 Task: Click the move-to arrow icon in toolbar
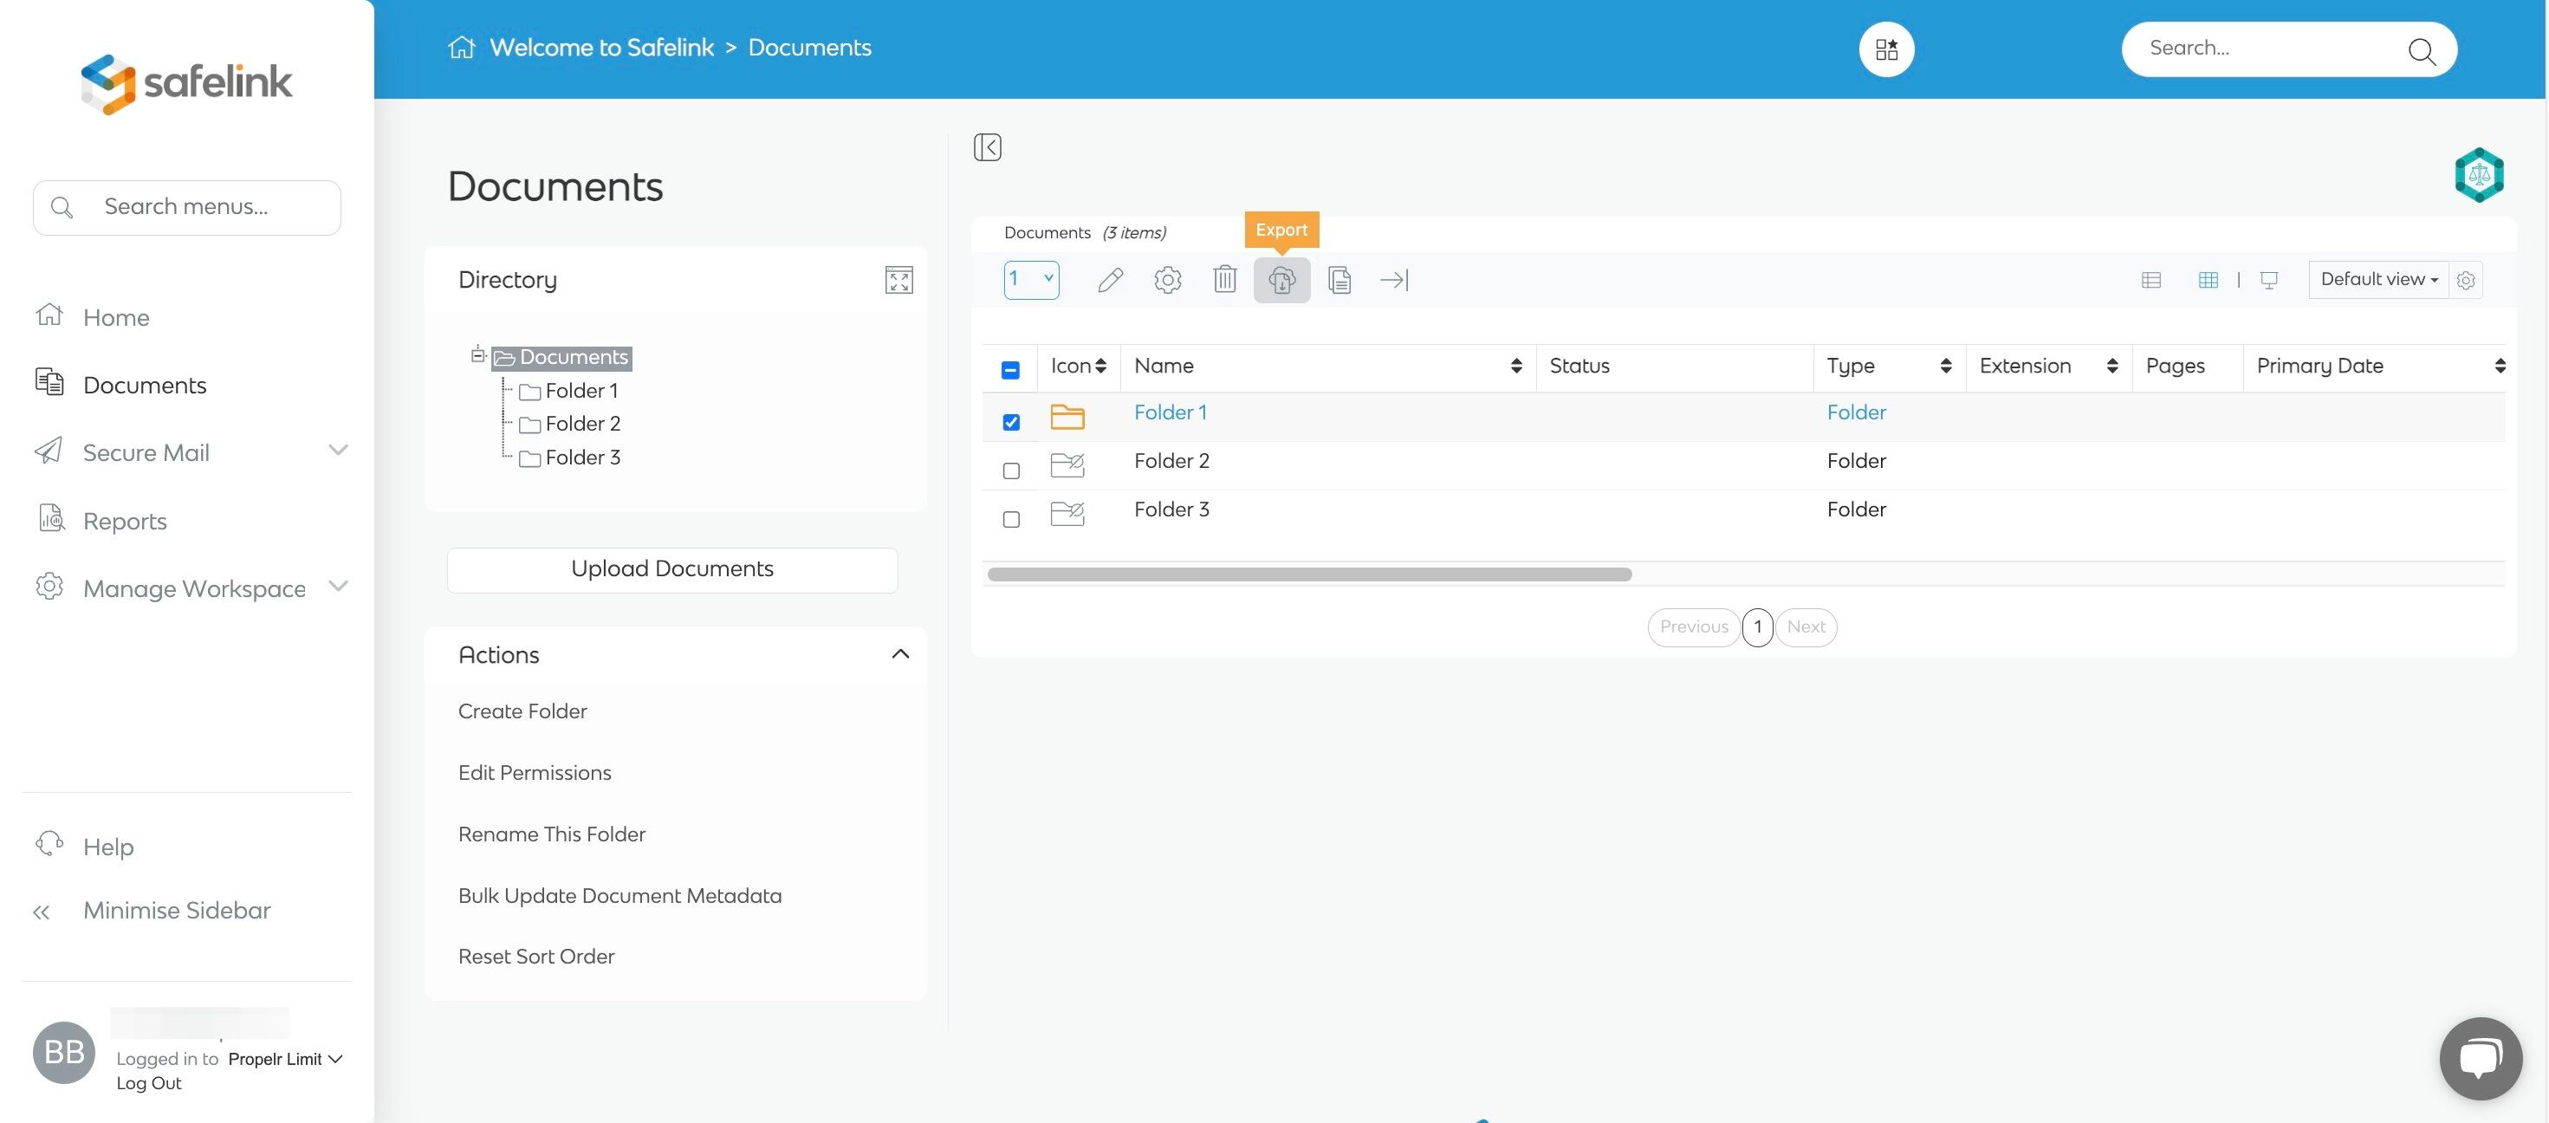click(1394, 280)
